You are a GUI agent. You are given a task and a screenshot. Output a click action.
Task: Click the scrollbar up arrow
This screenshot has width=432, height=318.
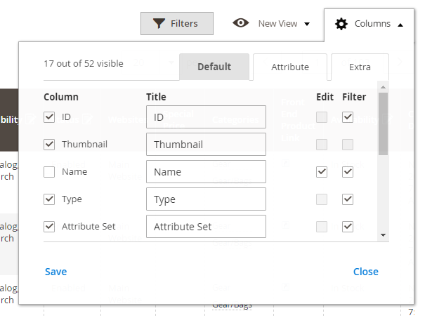[x=383, y=87]
